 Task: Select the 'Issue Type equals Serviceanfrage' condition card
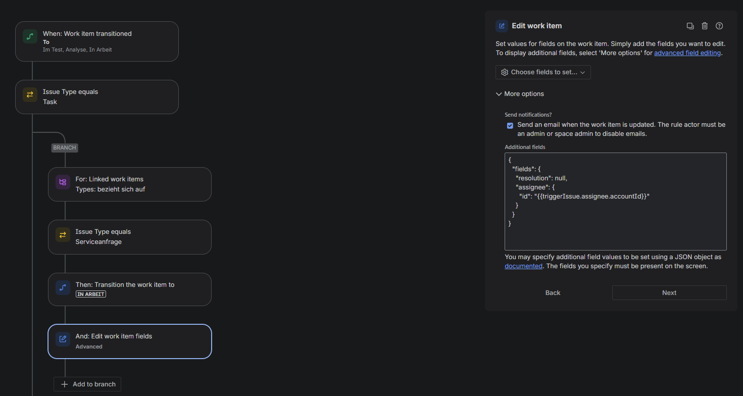tap(130, 237)
